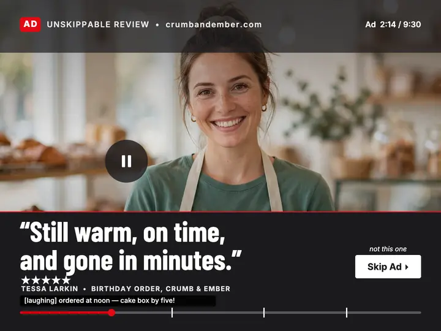
Task: Click the caption about ordering at noon
Action: tap(118, 300)
